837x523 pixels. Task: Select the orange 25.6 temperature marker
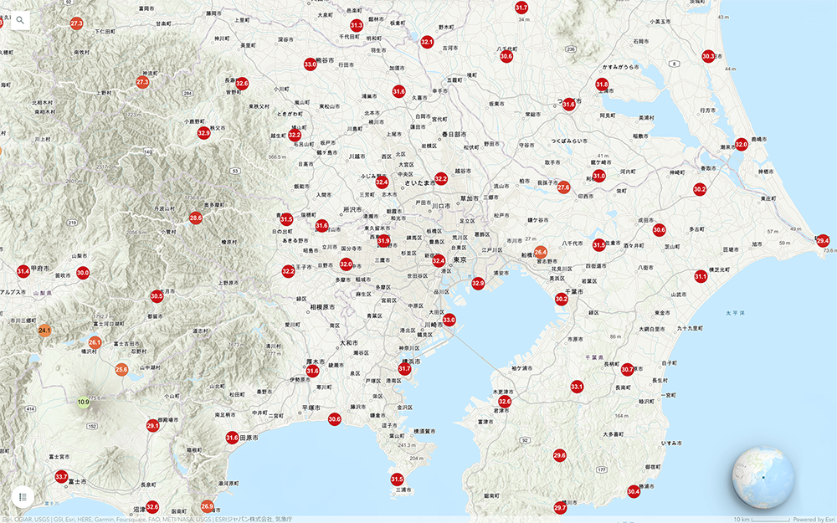coord(121,369)
